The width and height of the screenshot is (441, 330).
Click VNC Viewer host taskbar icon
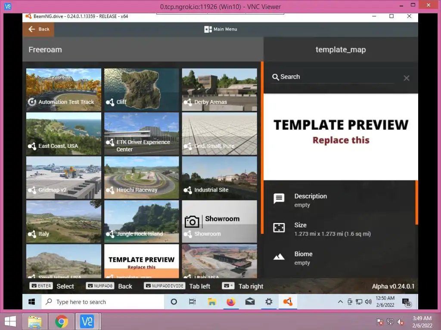point(87,321)
